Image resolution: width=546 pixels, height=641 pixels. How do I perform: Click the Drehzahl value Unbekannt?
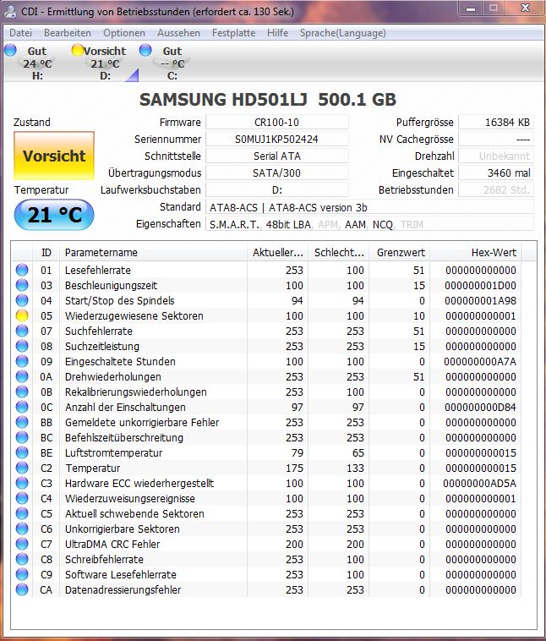(x=496, y=156)
